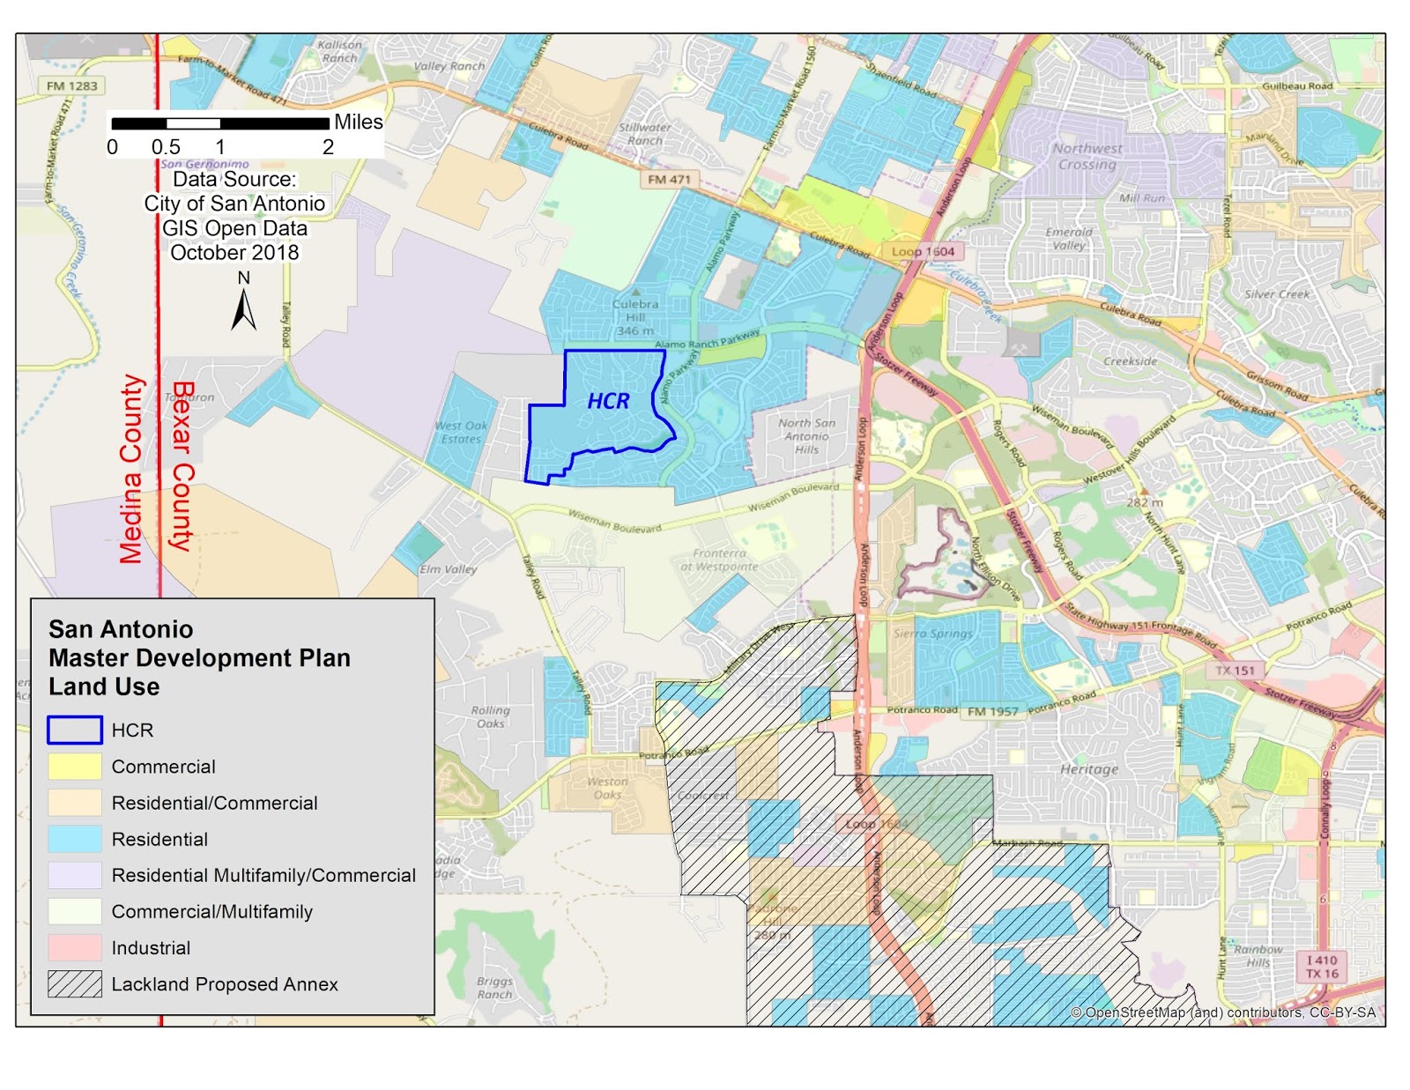Click the HCR blue outline legend swatch

coord(75,730)
